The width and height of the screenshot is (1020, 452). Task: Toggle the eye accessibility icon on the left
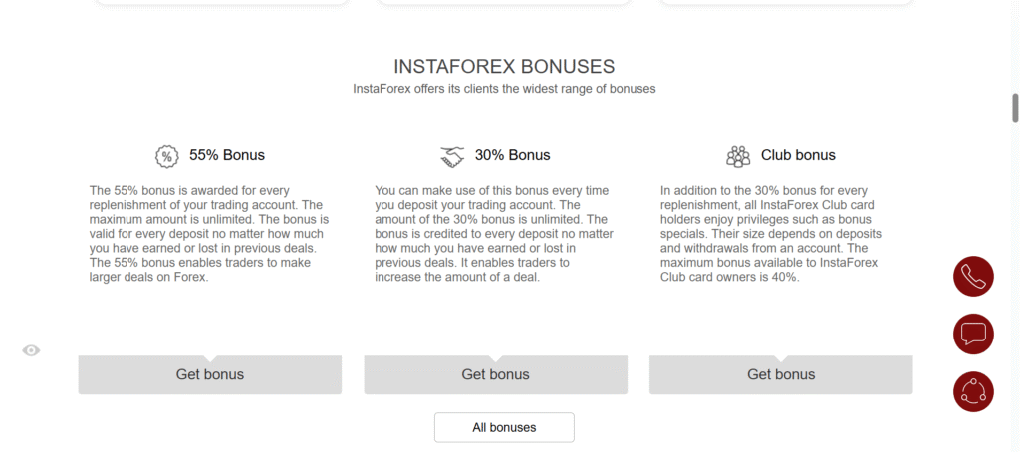31,350
